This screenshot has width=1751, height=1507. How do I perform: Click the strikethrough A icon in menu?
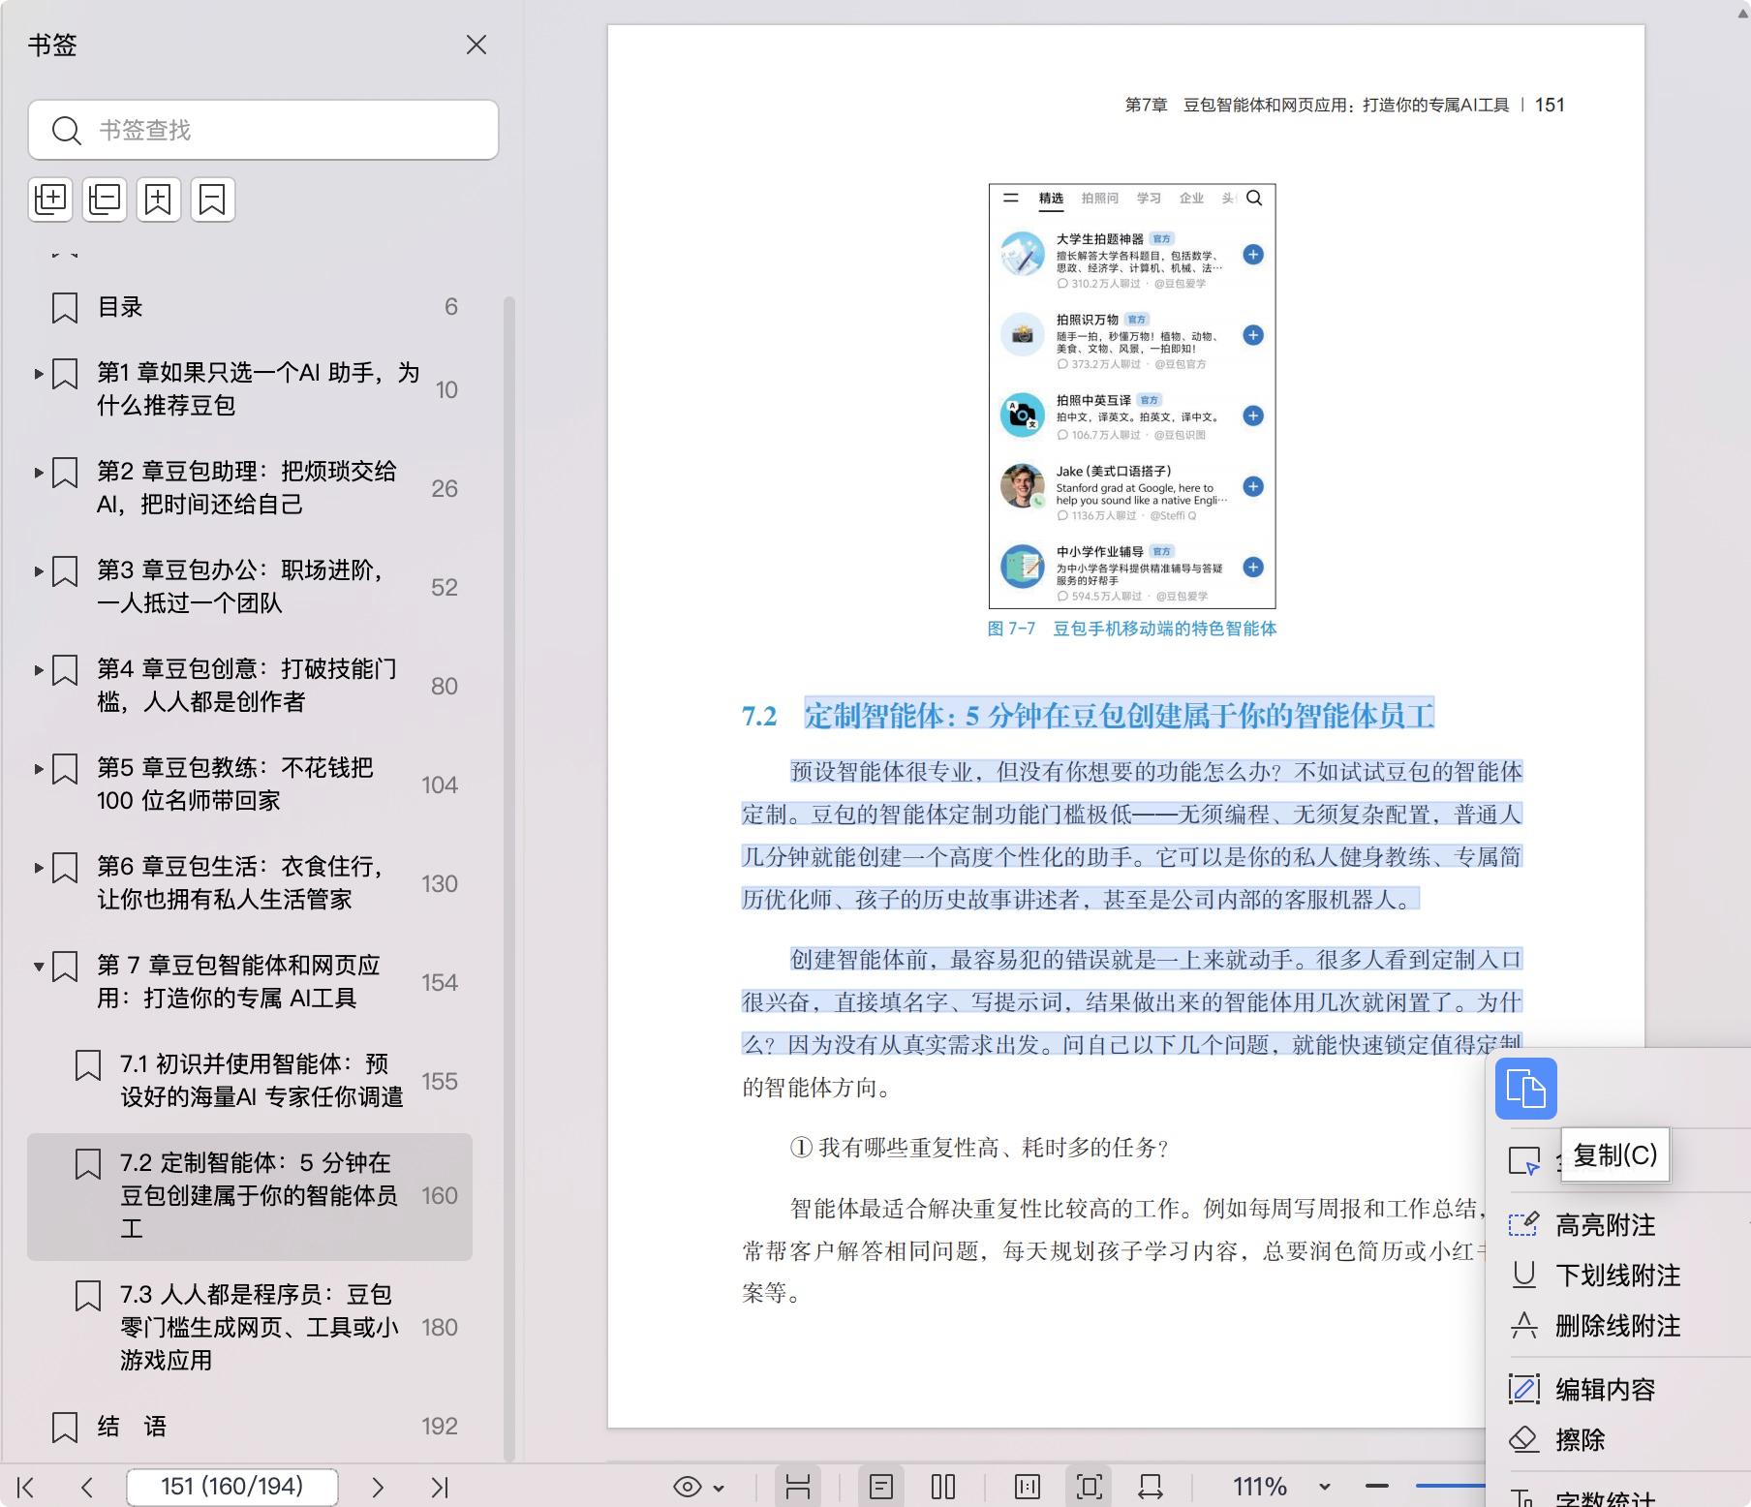point(1524,1326)
